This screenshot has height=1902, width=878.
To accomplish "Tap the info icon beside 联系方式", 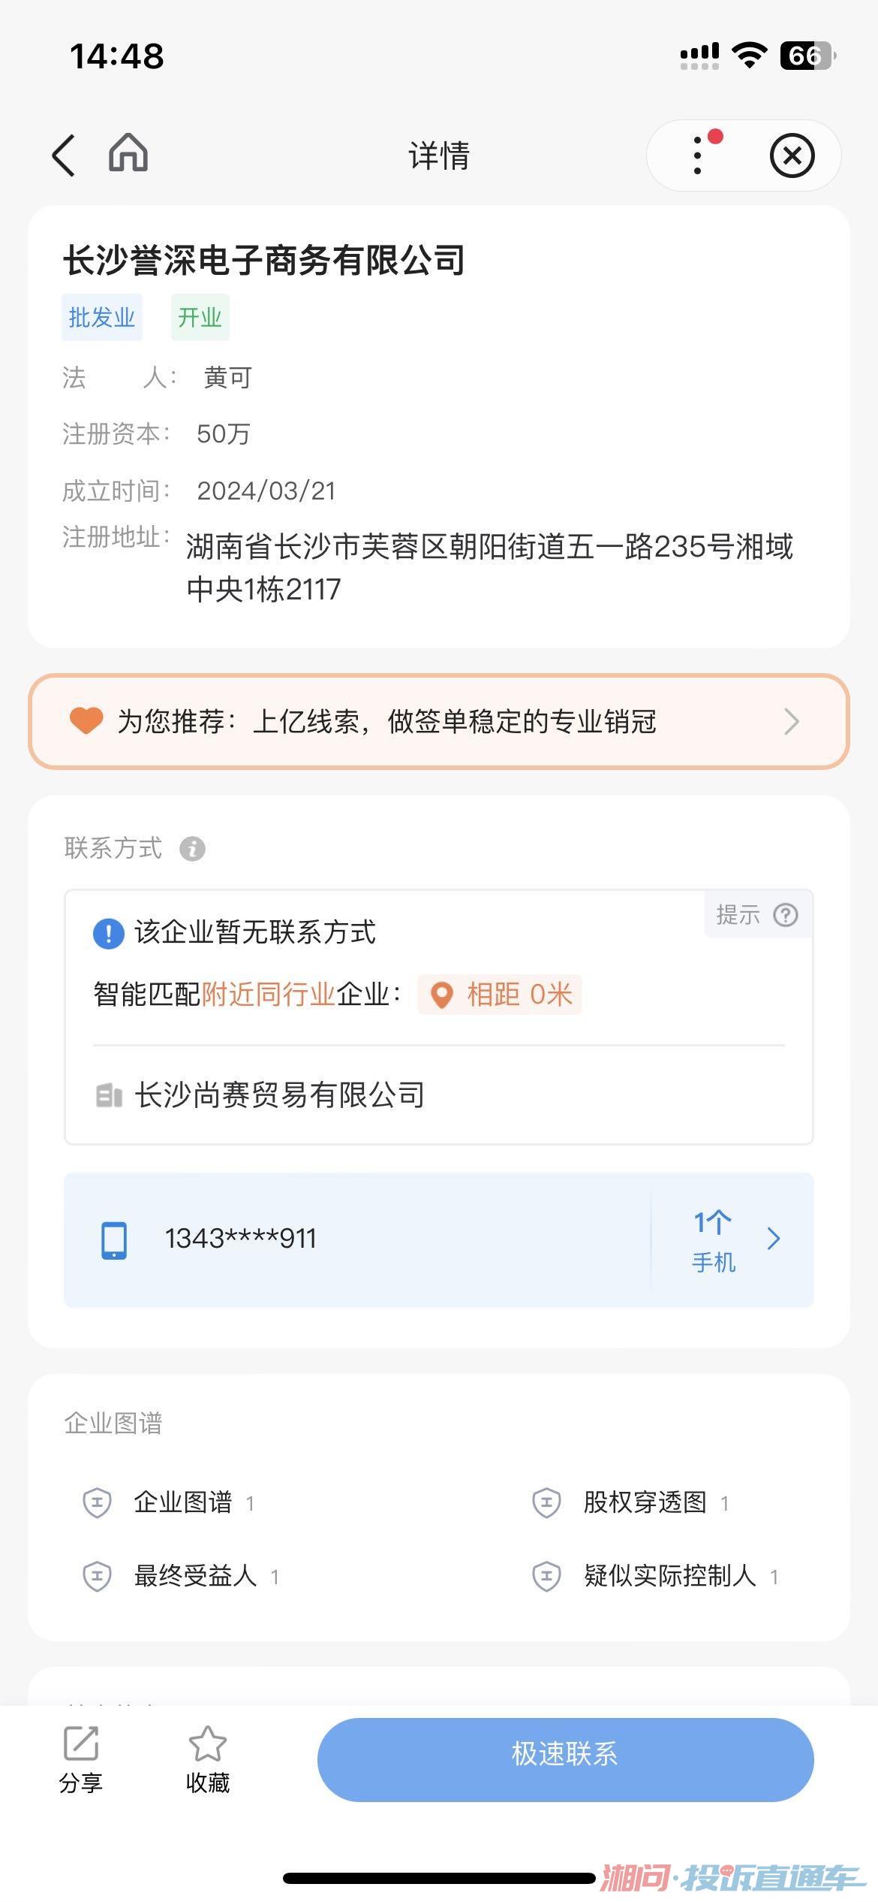I will [192, 849].
